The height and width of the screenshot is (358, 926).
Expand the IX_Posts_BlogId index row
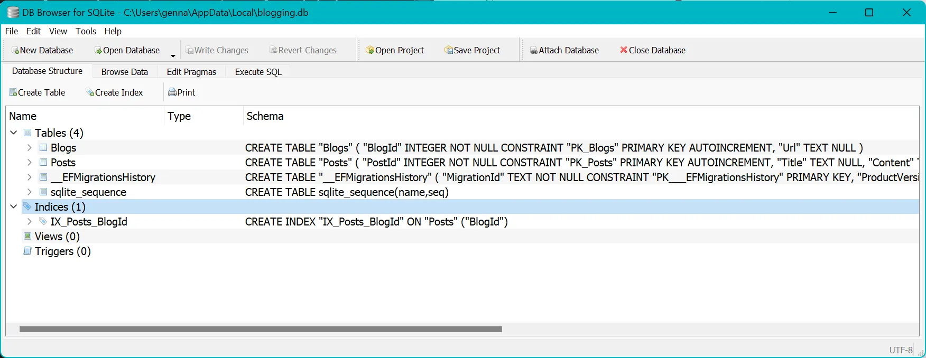coord(29,221)
